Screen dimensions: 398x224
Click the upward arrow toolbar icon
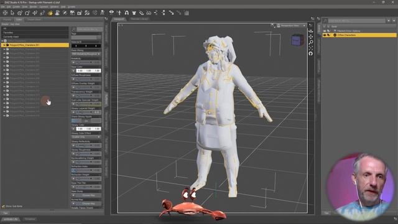pyautogui.click(x=119, y=12)
